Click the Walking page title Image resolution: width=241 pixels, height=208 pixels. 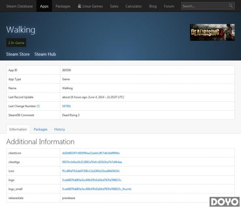click(21, 30)
